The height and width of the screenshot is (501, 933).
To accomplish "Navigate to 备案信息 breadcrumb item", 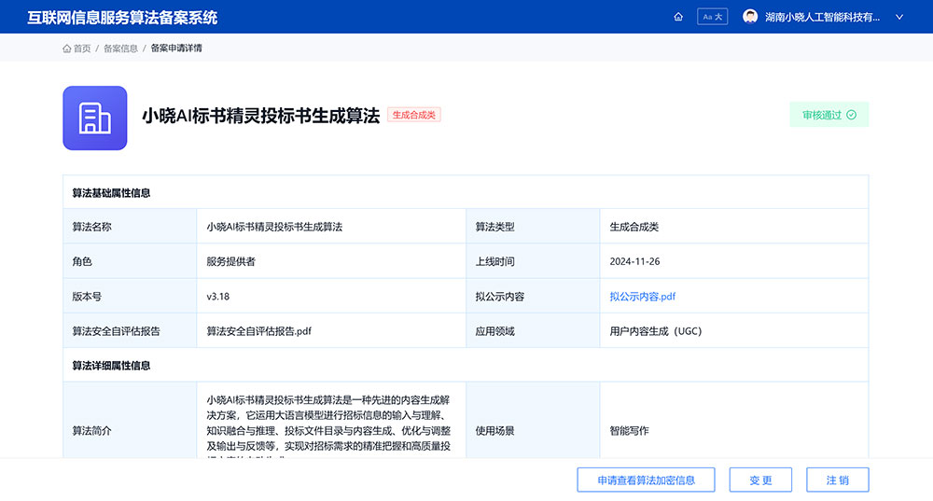I will (120, 49).
